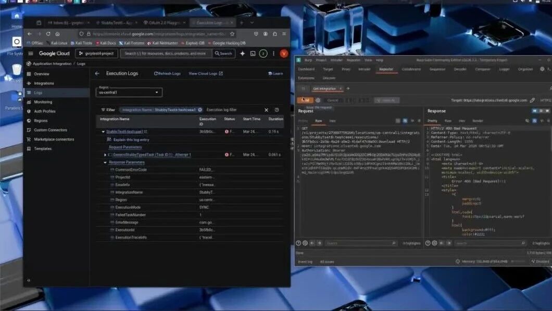Reload the current Firefox page
552x311 pixels.
pyautogui.click(x=48, y=34)
